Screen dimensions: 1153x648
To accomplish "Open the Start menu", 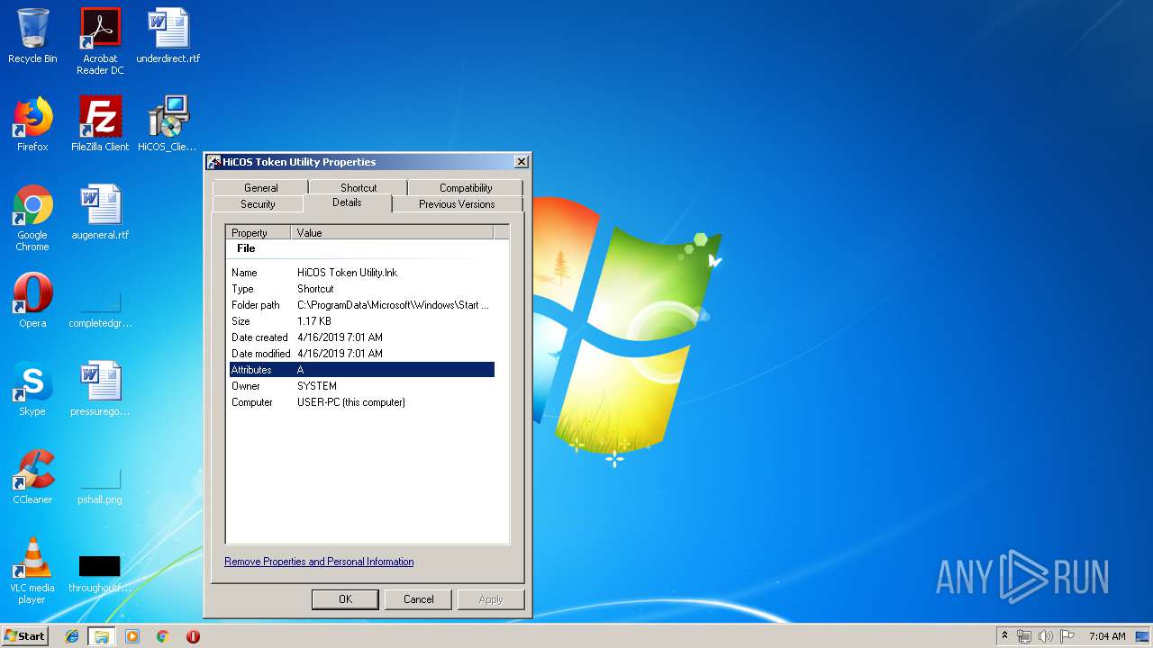I will click(24, 636).
